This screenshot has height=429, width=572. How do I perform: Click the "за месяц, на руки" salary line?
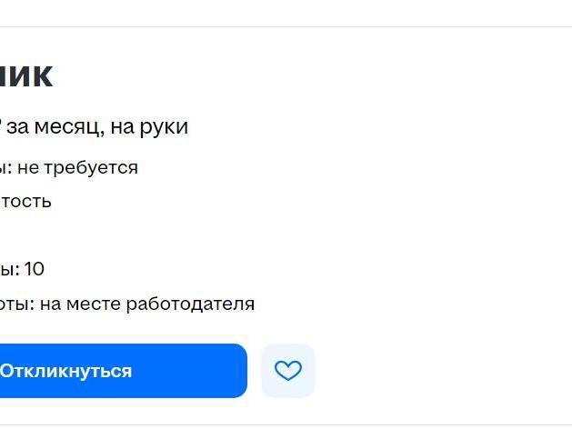pyautogui.click(x=100, y=127)
